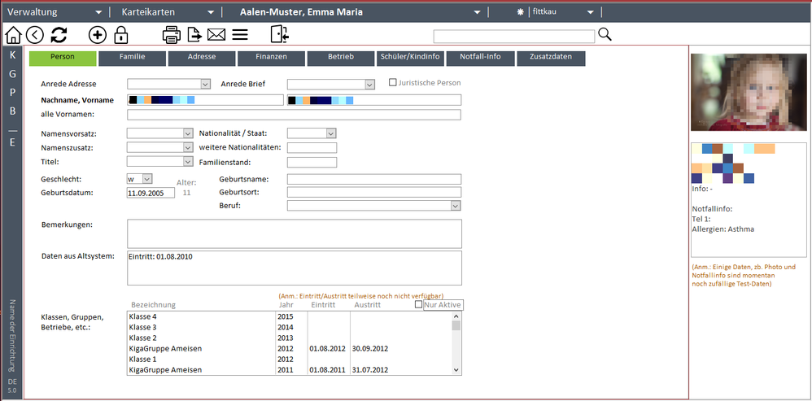Select sidebar letter P
The width and height of the screenshot is (812, 401).
click(12, 93)
